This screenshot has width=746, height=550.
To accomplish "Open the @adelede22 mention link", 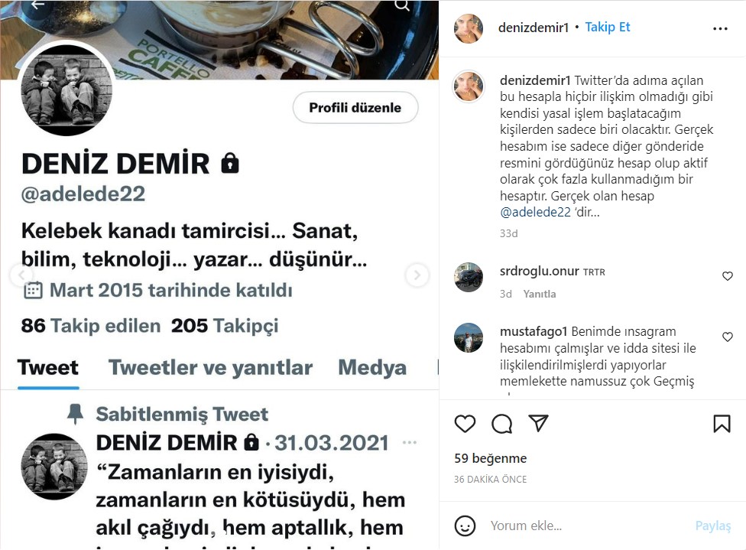I will 535,213.
